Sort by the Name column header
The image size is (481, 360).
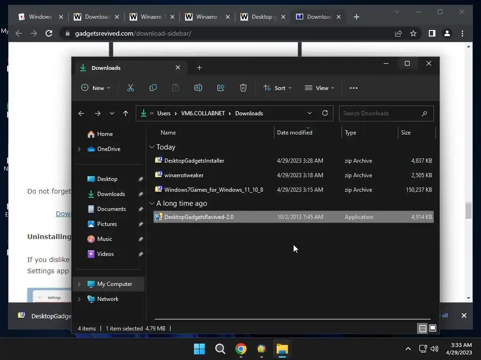[169, 133]
